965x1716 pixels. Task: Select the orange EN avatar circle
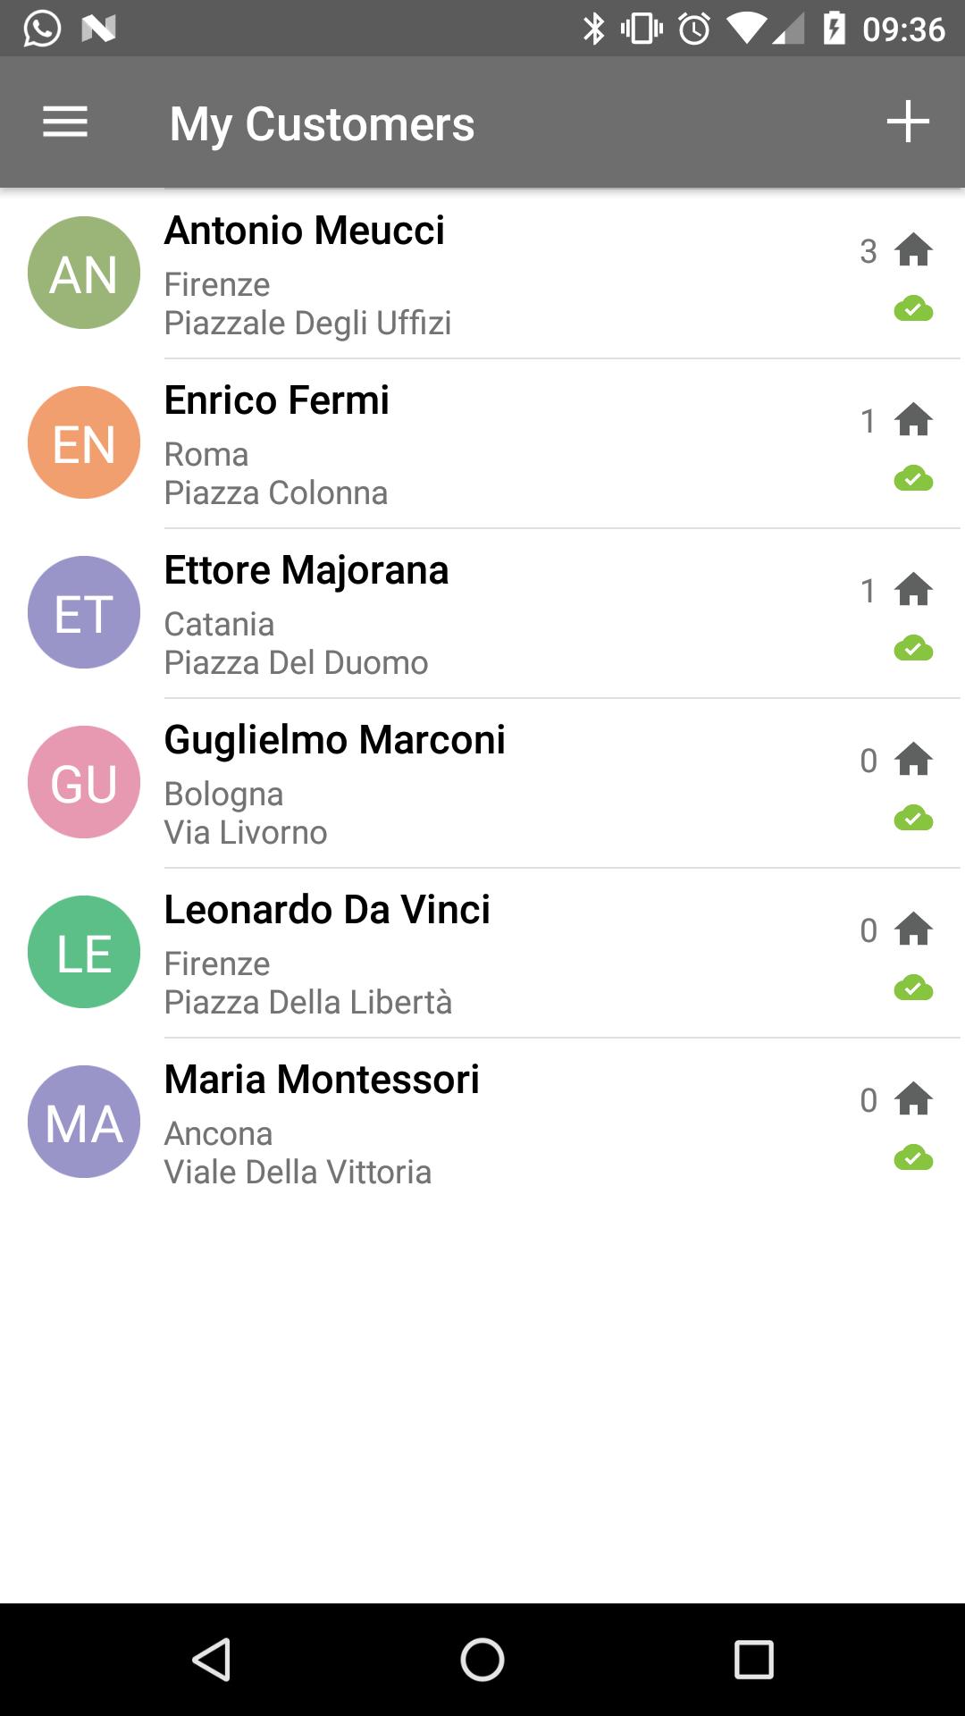coord(84,442)
